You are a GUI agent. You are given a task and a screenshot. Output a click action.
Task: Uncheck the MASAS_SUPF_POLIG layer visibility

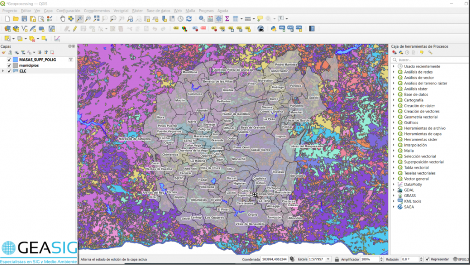click(9, 60)
